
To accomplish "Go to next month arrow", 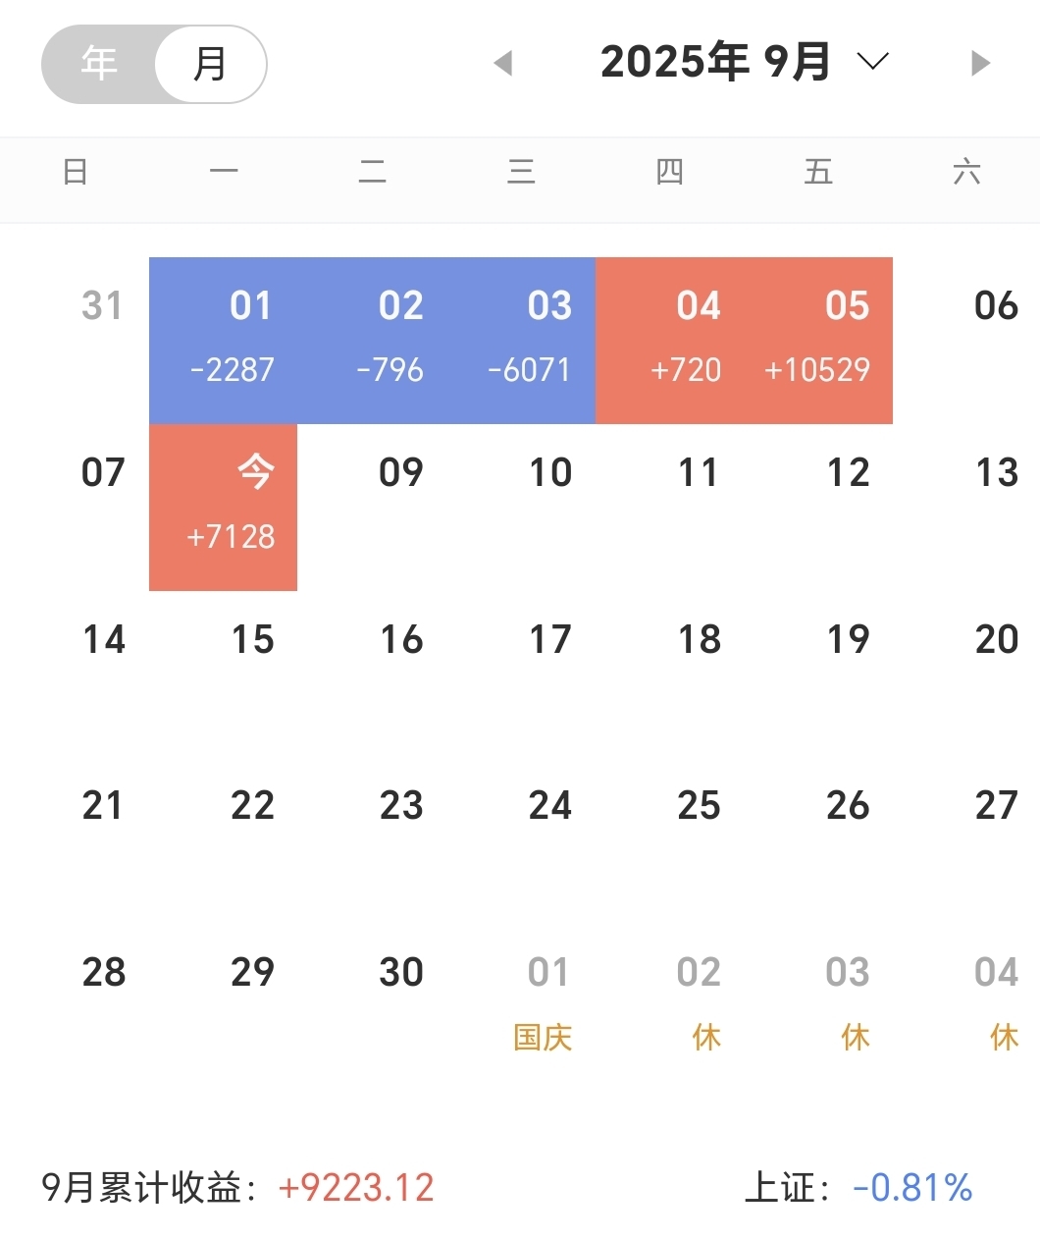I will pos(980,63).
